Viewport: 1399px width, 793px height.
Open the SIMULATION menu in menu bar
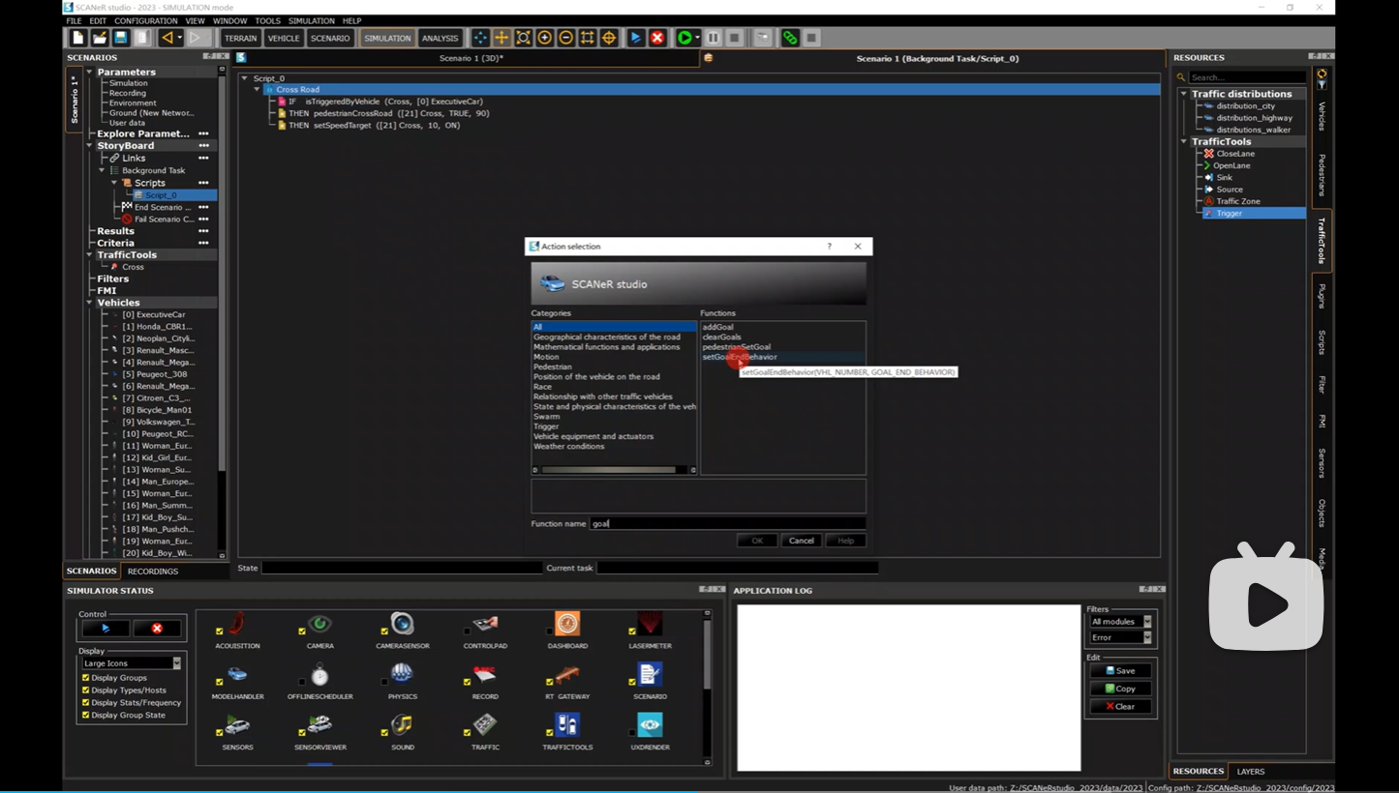(311, 20)
